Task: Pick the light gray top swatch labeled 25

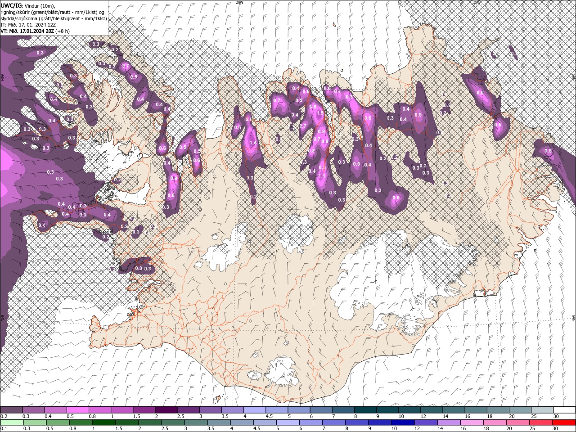Action: click(542, 410)
